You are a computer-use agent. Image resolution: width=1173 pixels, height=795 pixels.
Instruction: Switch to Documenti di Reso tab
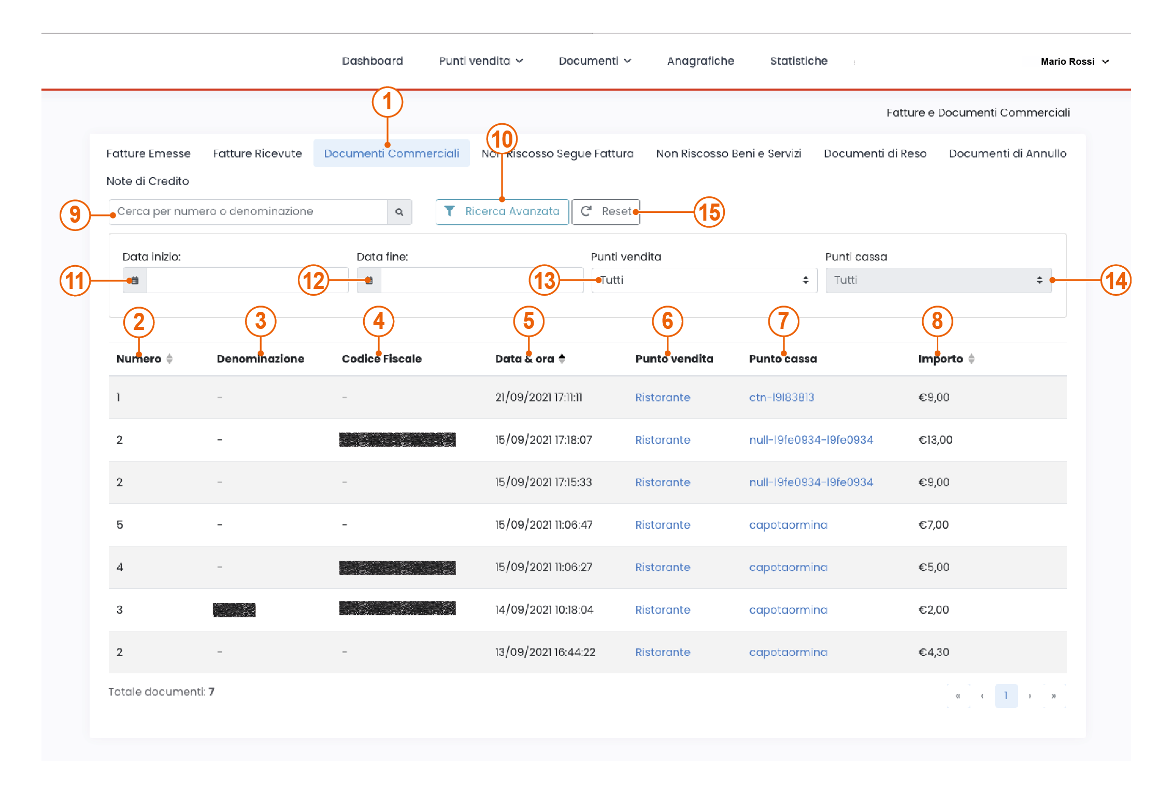point(875,154)
